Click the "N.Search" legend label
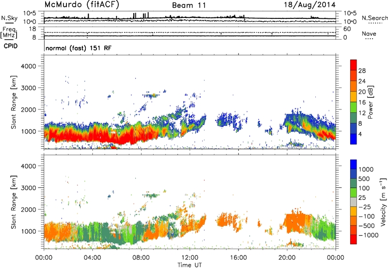Screen dimensions: 388x268 pos(375,18)
